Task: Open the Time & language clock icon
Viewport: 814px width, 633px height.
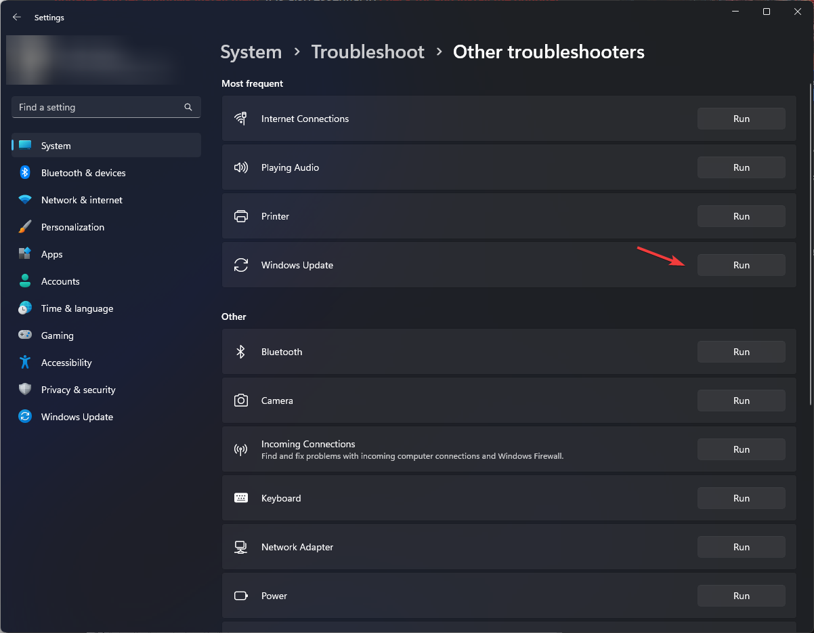Action: click(x=25, y=308)
